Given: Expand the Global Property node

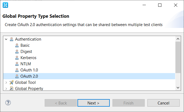Looking at the screenshot, I should 6,89.
